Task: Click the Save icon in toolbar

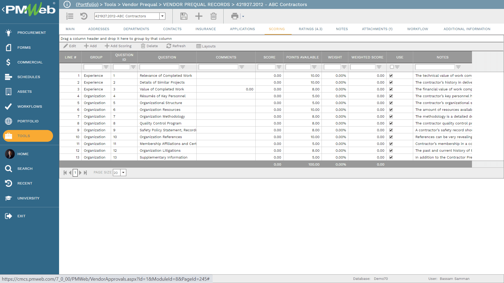Action: click(183, 16)
